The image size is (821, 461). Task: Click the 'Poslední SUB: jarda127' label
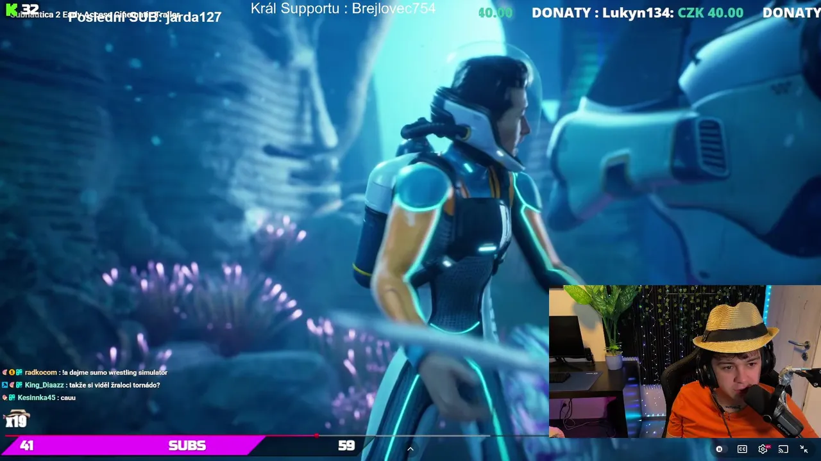click(144, 17)
